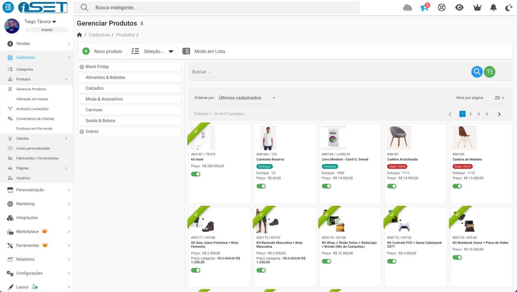Disable the kit teste product toggle

coord(196,174)
